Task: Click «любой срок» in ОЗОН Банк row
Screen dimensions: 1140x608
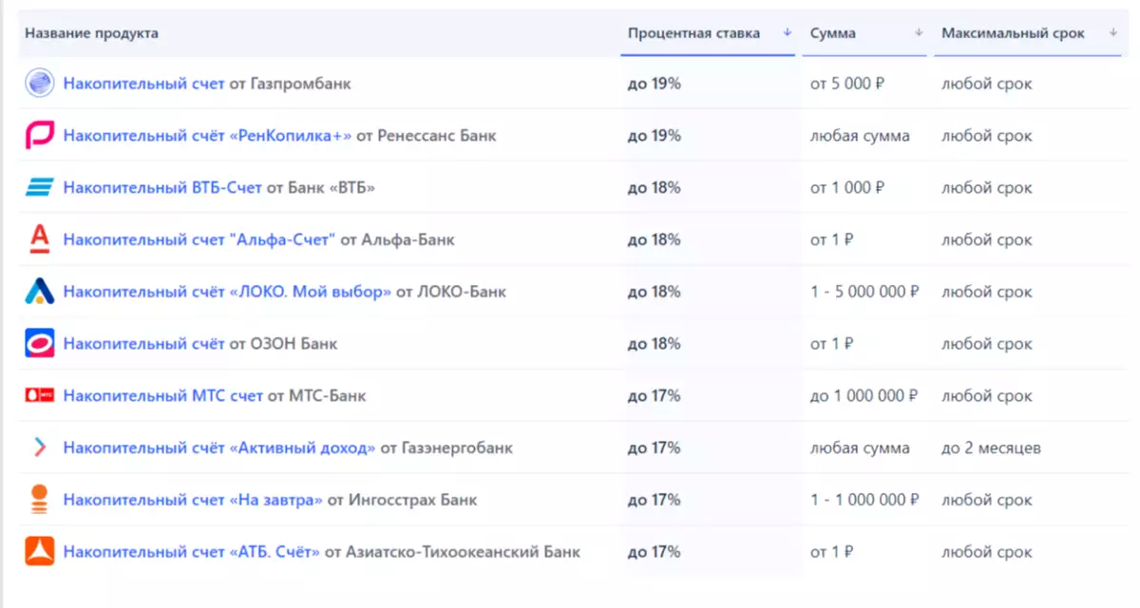Action: [x=987, y=344]
